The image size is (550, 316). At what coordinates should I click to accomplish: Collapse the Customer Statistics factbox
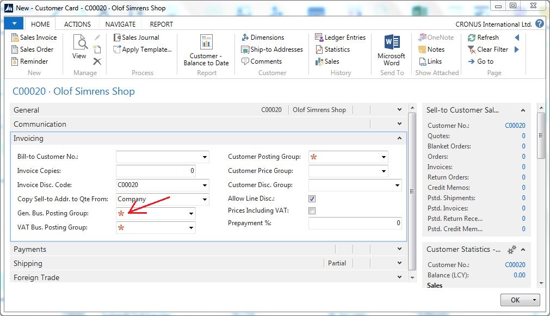point(523,250)
